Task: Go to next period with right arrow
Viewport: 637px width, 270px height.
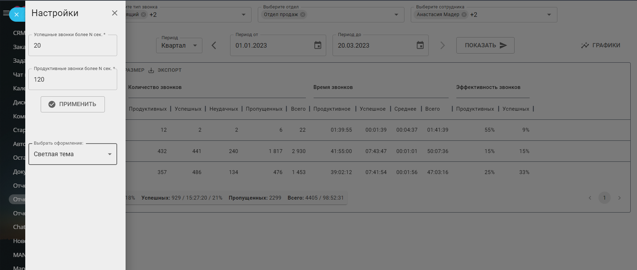Action: pos(442,46)
